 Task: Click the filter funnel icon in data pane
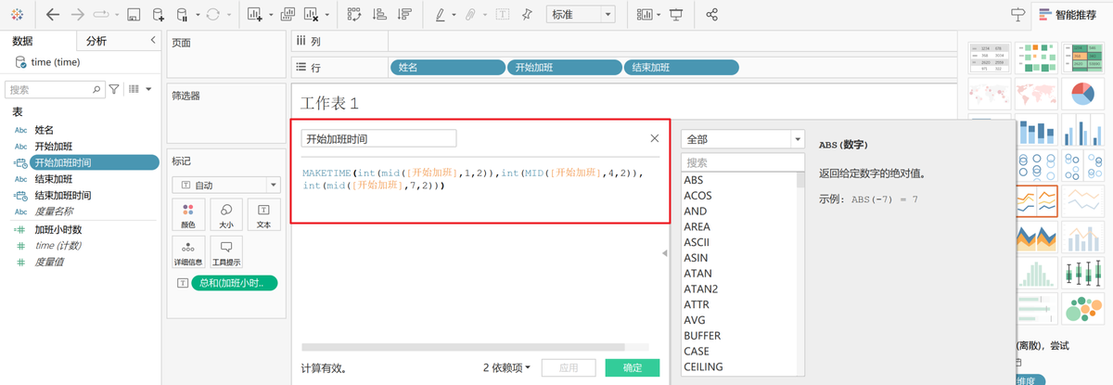coord(114,89)
